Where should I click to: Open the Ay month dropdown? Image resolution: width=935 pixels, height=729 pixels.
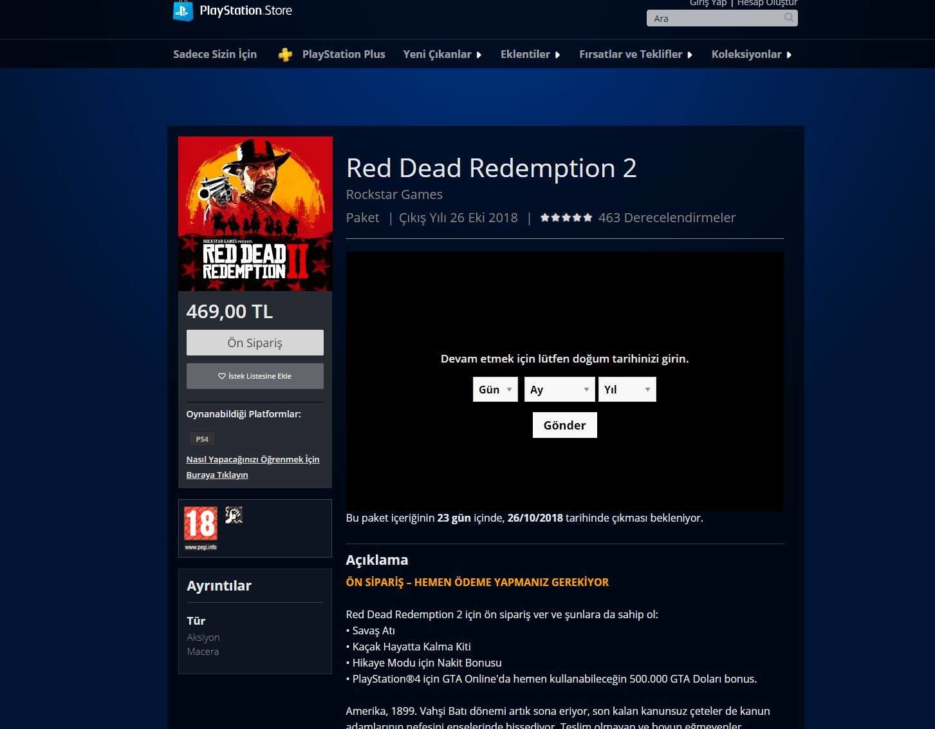[560, 390]
